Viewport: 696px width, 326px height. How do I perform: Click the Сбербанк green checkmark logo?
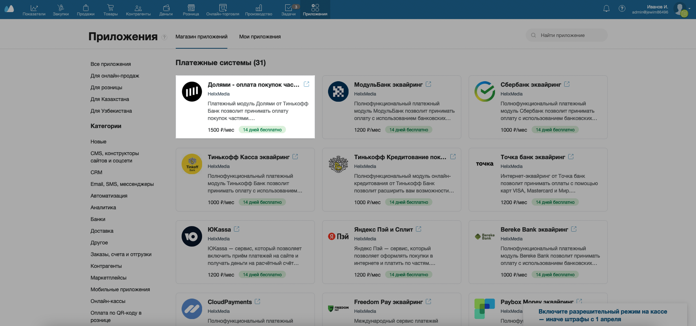click(x=485, y=91)
